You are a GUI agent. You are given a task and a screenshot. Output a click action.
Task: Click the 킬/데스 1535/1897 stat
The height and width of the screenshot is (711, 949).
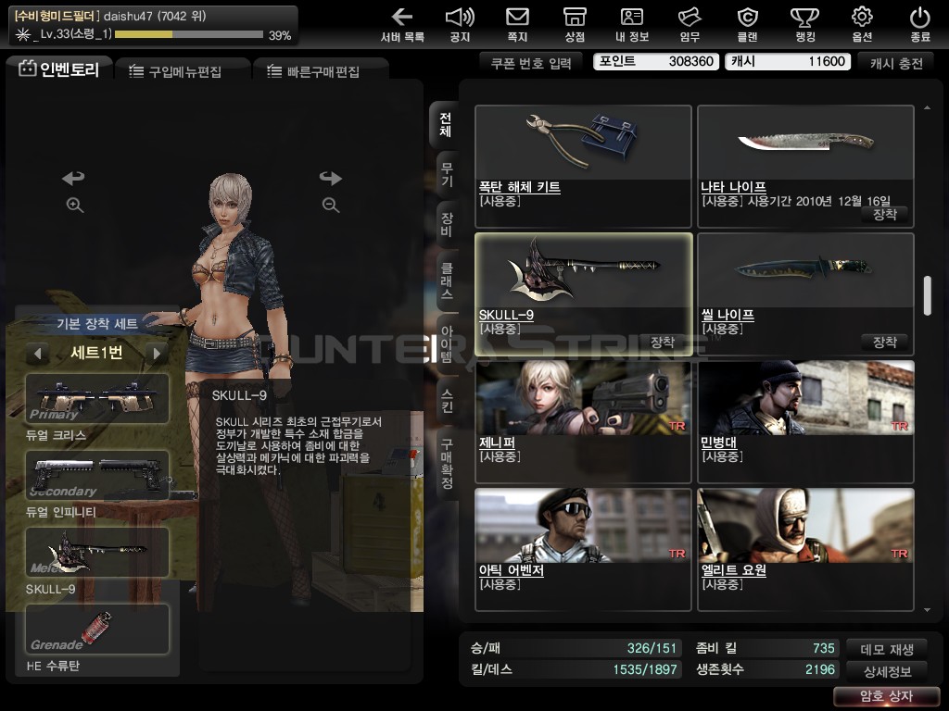(x=575, y=670)
